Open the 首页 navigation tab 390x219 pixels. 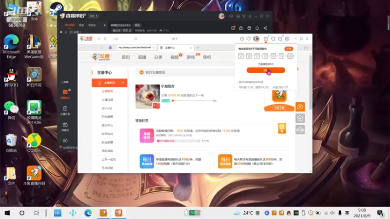click(x=126, y=57)
